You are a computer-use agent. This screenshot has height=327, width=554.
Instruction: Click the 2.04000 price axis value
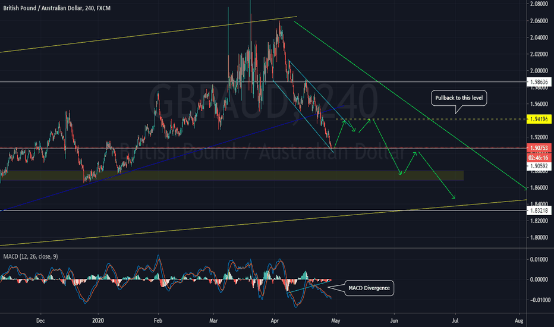[539, 37]
